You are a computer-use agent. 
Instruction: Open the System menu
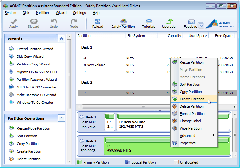[x=11, y=13]
